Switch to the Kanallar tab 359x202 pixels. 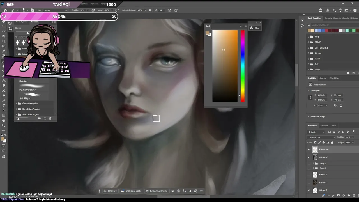click(324, 125)
